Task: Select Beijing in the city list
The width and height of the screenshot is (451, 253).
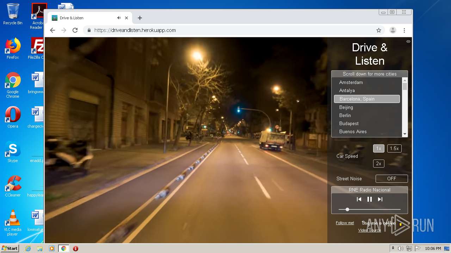Action: coord(367,107)
